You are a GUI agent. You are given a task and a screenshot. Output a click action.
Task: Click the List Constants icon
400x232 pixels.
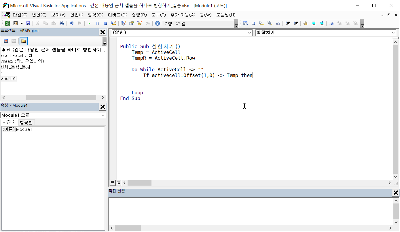tap(254, 23)
